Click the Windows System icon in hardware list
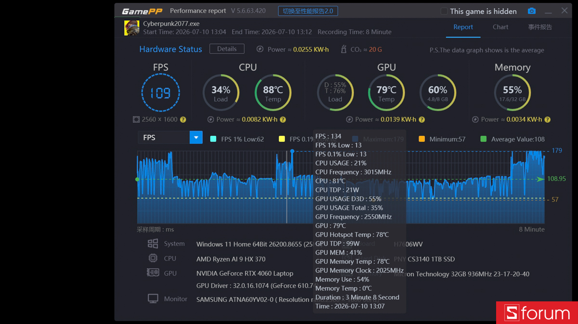This screenshot has width=578, height=324. [153, 244]
